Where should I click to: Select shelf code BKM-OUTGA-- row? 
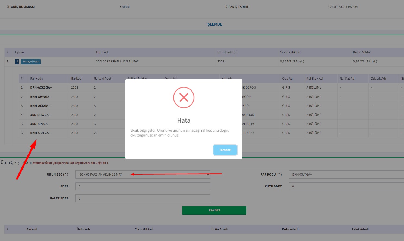(x=40, y=133)
